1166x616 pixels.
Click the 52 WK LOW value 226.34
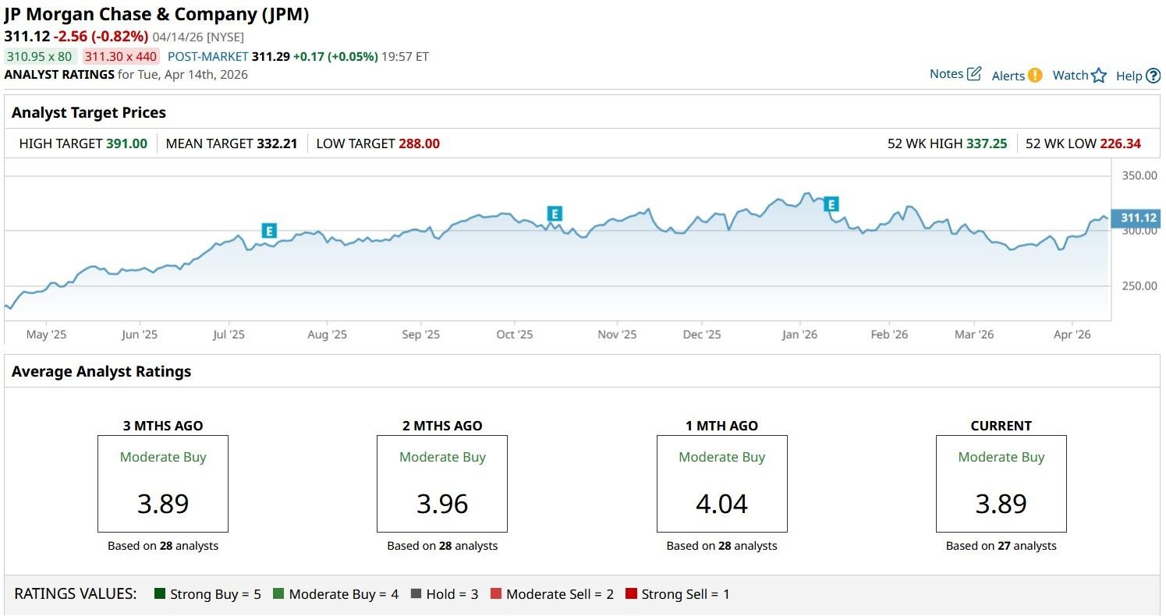pos(1120,143)
